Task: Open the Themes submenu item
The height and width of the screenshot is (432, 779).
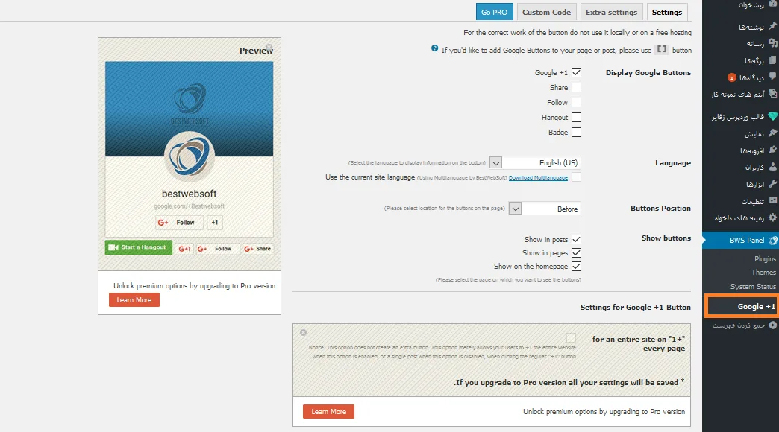Action: click(x=763, y=272)
